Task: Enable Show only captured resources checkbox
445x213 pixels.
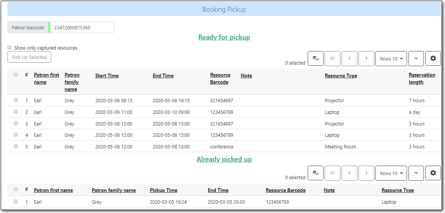Action: [10, 48]
